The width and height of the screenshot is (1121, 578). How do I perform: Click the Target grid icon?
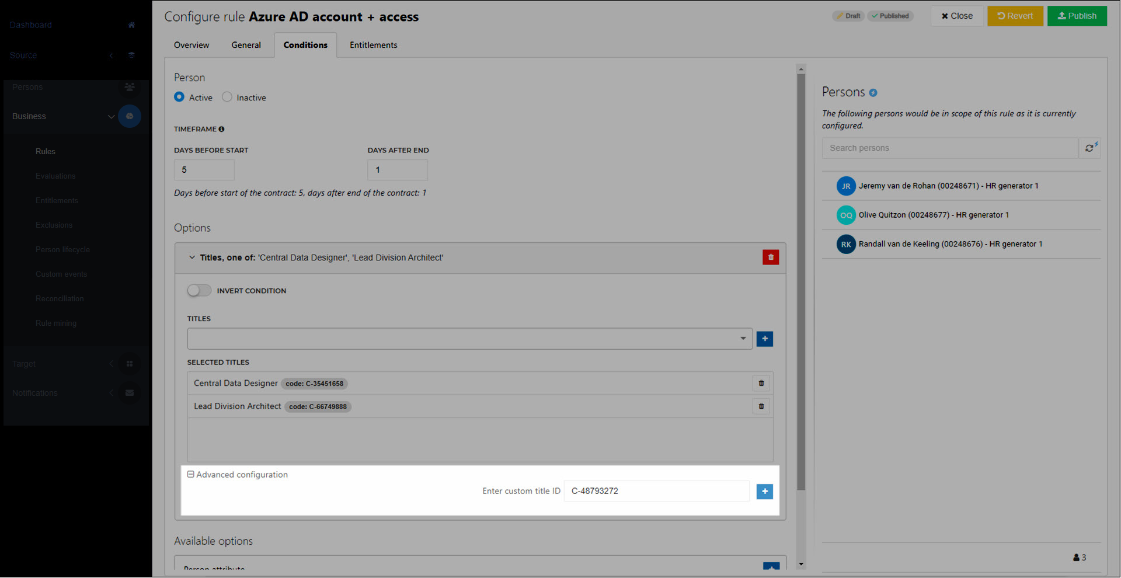click(x=130, y=364)
